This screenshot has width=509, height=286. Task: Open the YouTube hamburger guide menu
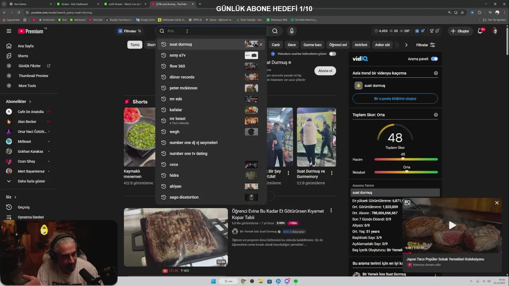click(x=9, y=31)
